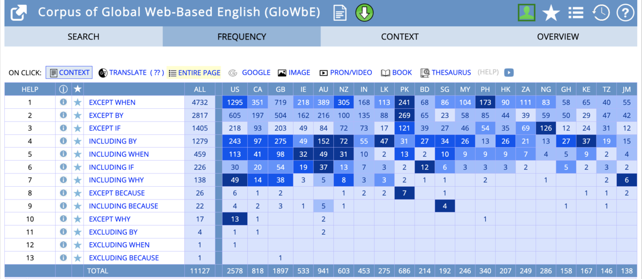Click US cell 13 for EXCEPT WHY
The image size is (642, 279).
tap(234, 219)
